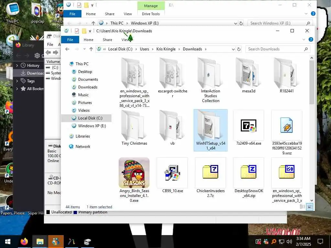Open the Share ribbon tab in Downloads window
This screenshot has height=248, width=331.
point(107,40)
